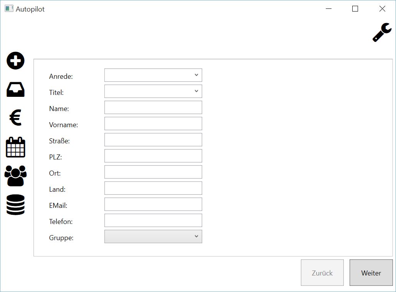The width and height of the screenshot is (396, 292).
Task: Open the database stack icon
Action: click(15, 205)
